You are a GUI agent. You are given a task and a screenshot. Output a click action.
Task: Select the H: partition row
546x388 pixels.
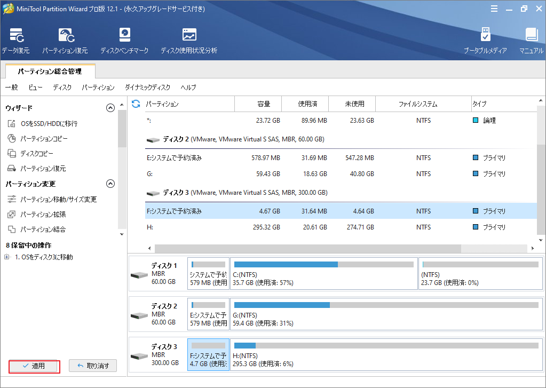[341, 227]
